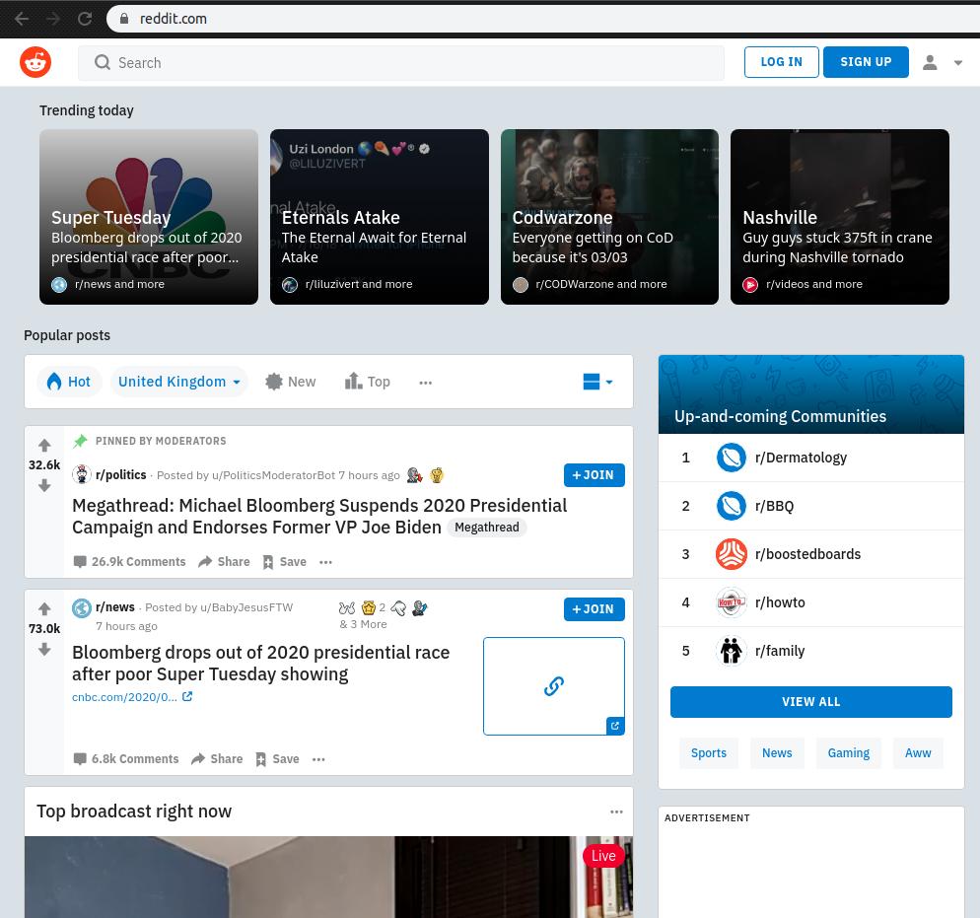
Task: Open the Megathread Michael Bloomberg post title
Action: [x=319, y=516]
